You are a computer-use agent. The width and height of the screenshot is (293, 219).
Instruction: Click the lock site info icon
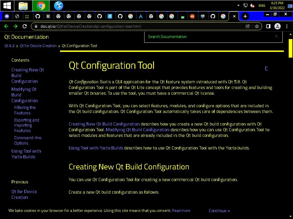coord(36,26)
